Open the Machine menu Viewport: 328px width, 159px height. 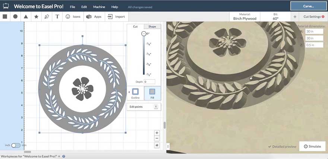click(x=99, y=7)
